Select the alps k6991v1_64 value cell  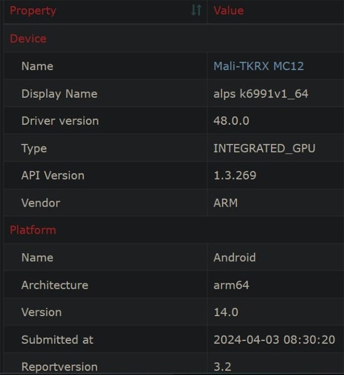coord(261,94)
